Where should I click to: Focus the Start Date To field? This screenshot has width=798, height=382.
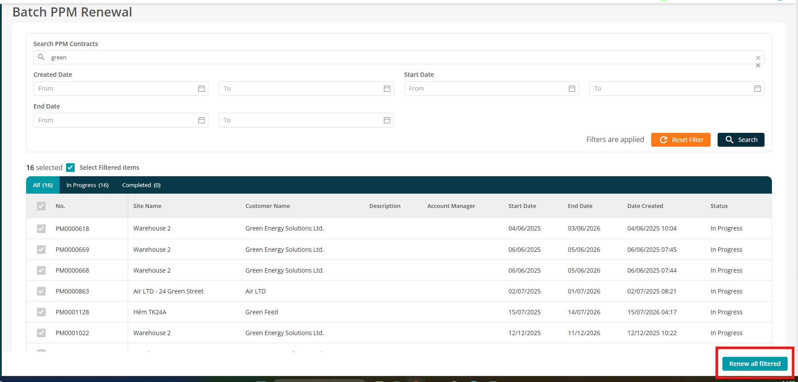677,89
